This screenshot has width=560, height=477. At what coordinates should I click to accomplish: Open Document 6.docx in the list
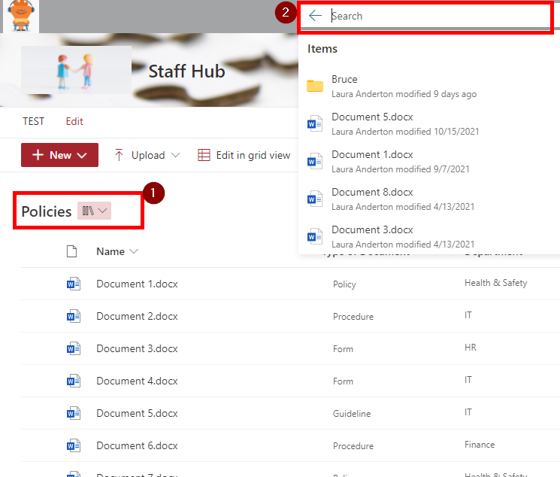pos(137,445)
